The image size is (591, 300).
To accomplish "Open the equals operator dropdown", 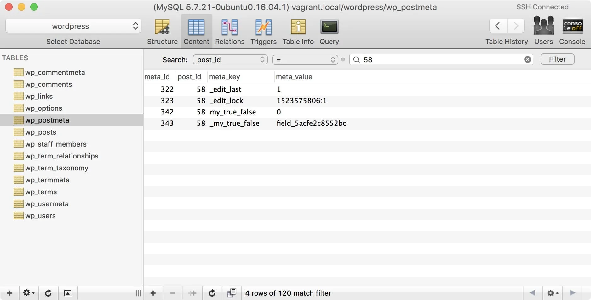I will tap(305, 60).
